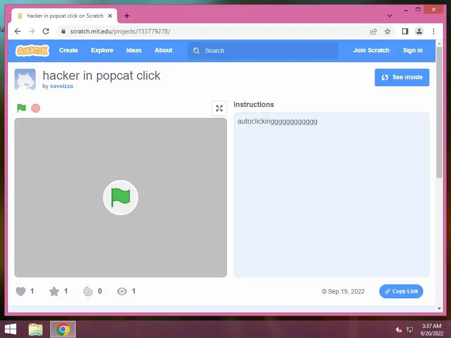Image resolution: width=451 pixels, height=338 pixels.
Task: Open the Create page
Action: 68,50
